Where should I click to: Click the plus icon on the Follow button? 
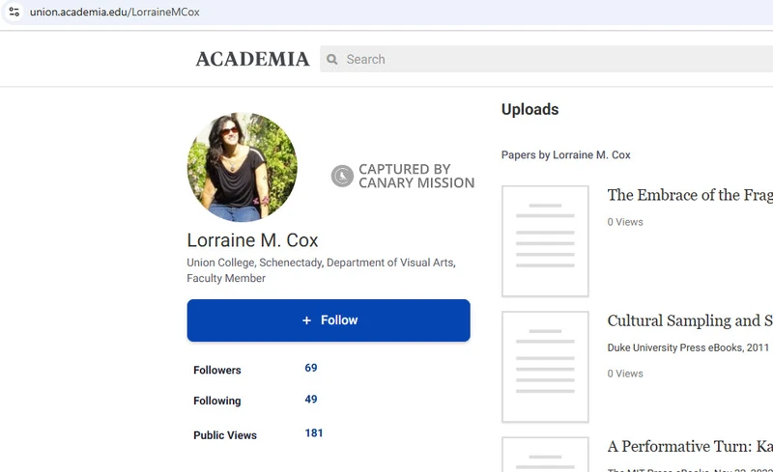[306, 320]
